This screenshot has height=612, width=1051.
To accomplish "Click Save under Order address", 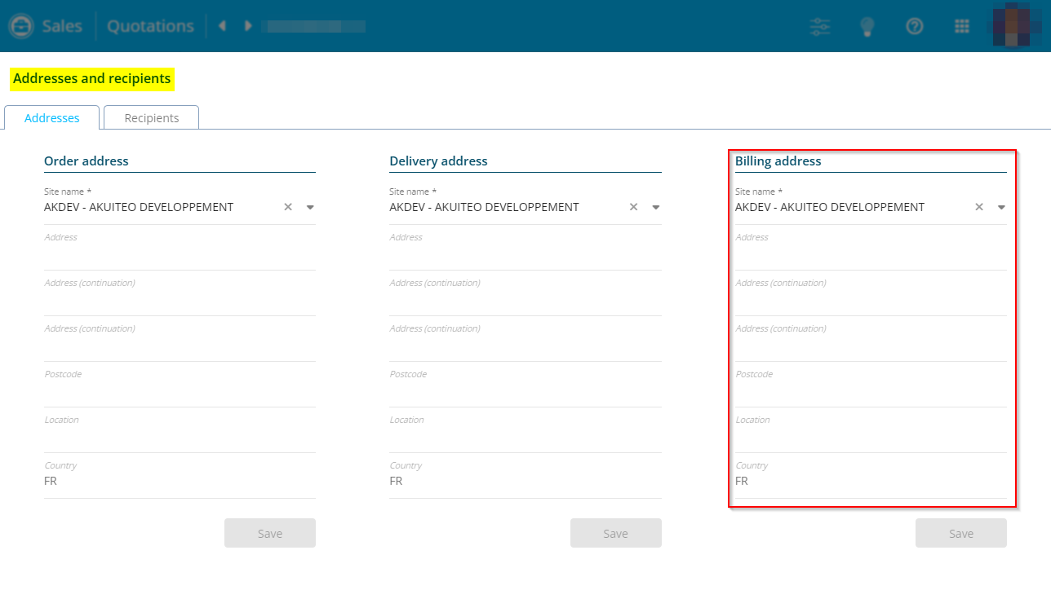I will click(x=270, y=533).
